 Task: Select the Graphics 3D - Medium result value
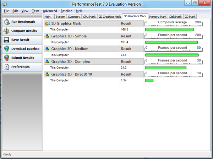tap(124, 55)
